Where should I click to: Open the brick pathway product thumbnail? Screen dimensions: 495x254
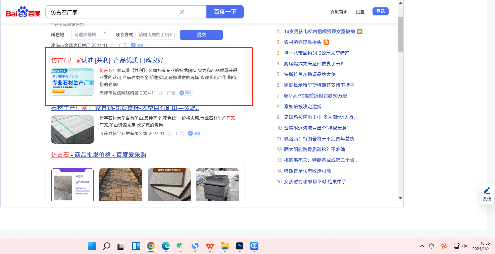click(121, 184)
